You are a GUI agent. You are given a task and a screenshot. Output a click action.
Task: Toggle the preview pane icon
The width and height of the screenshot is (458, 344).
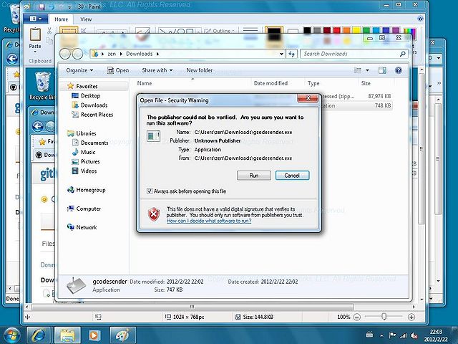pos(382,70)
